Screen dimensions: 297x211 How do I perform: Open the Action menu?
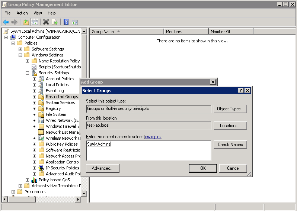(x=22, y=13)
